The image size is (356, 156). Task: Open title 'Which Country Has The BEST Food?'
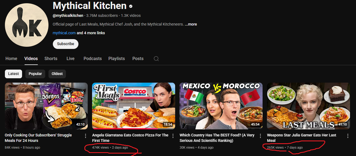pyautogui.click(x=217, y=138)
